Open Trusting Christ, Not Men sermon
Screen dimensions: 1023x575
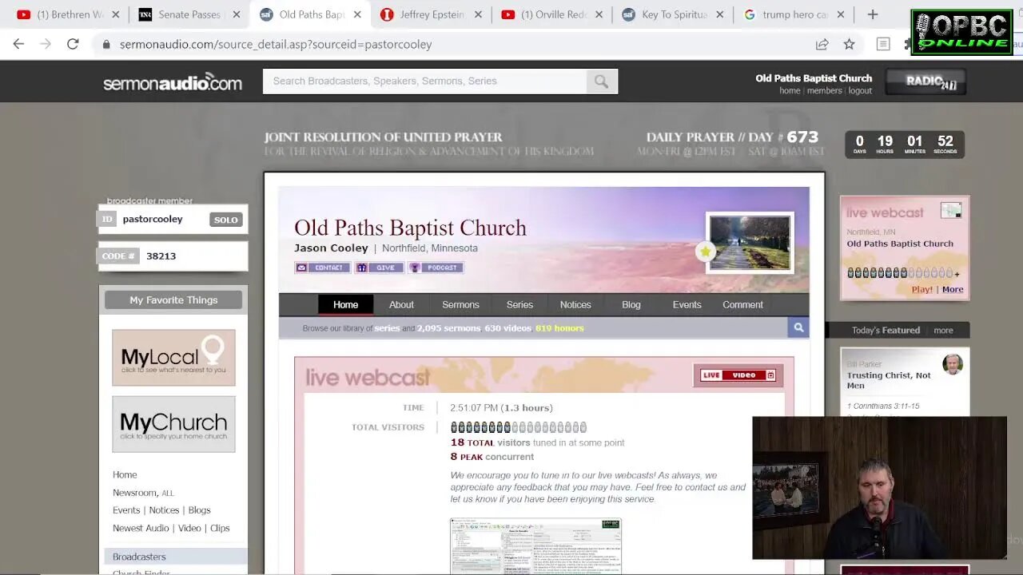pos(889,380)
